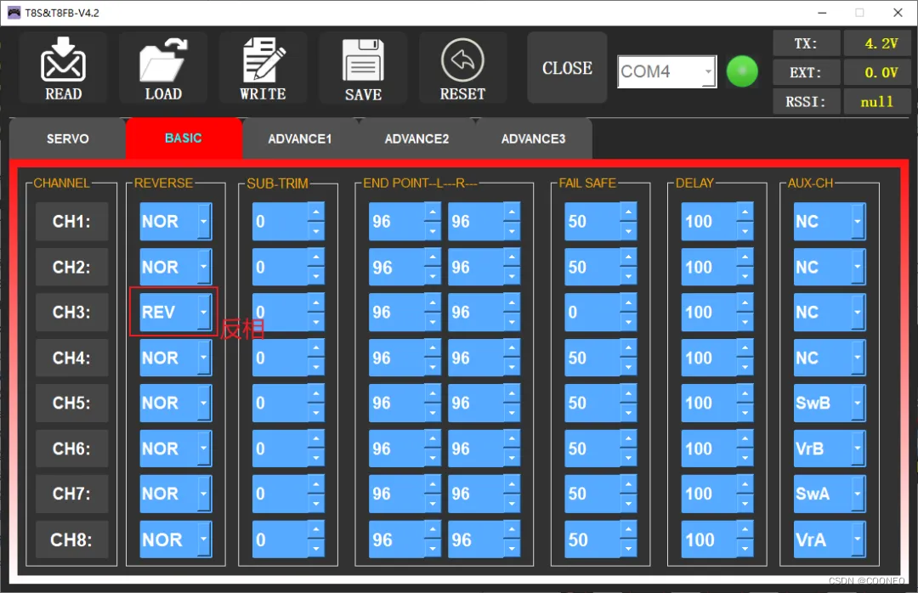Open CH8 AUX-CH VrA dropdown

pyautogui.click(x=858, y=539)
